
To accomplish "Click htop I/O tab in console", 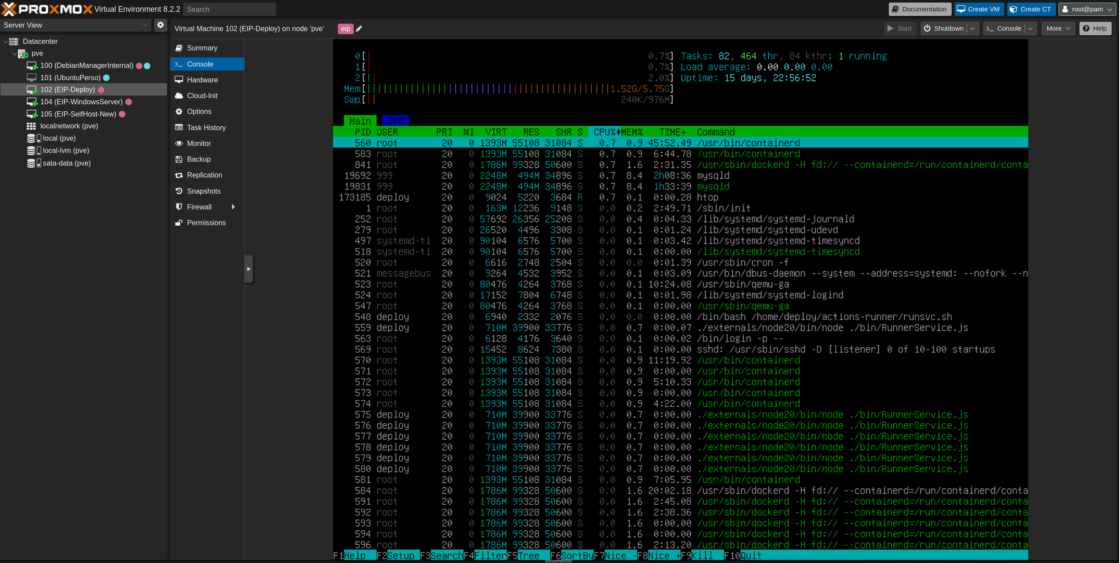I will pyautogui.click(x=396, y=121).
